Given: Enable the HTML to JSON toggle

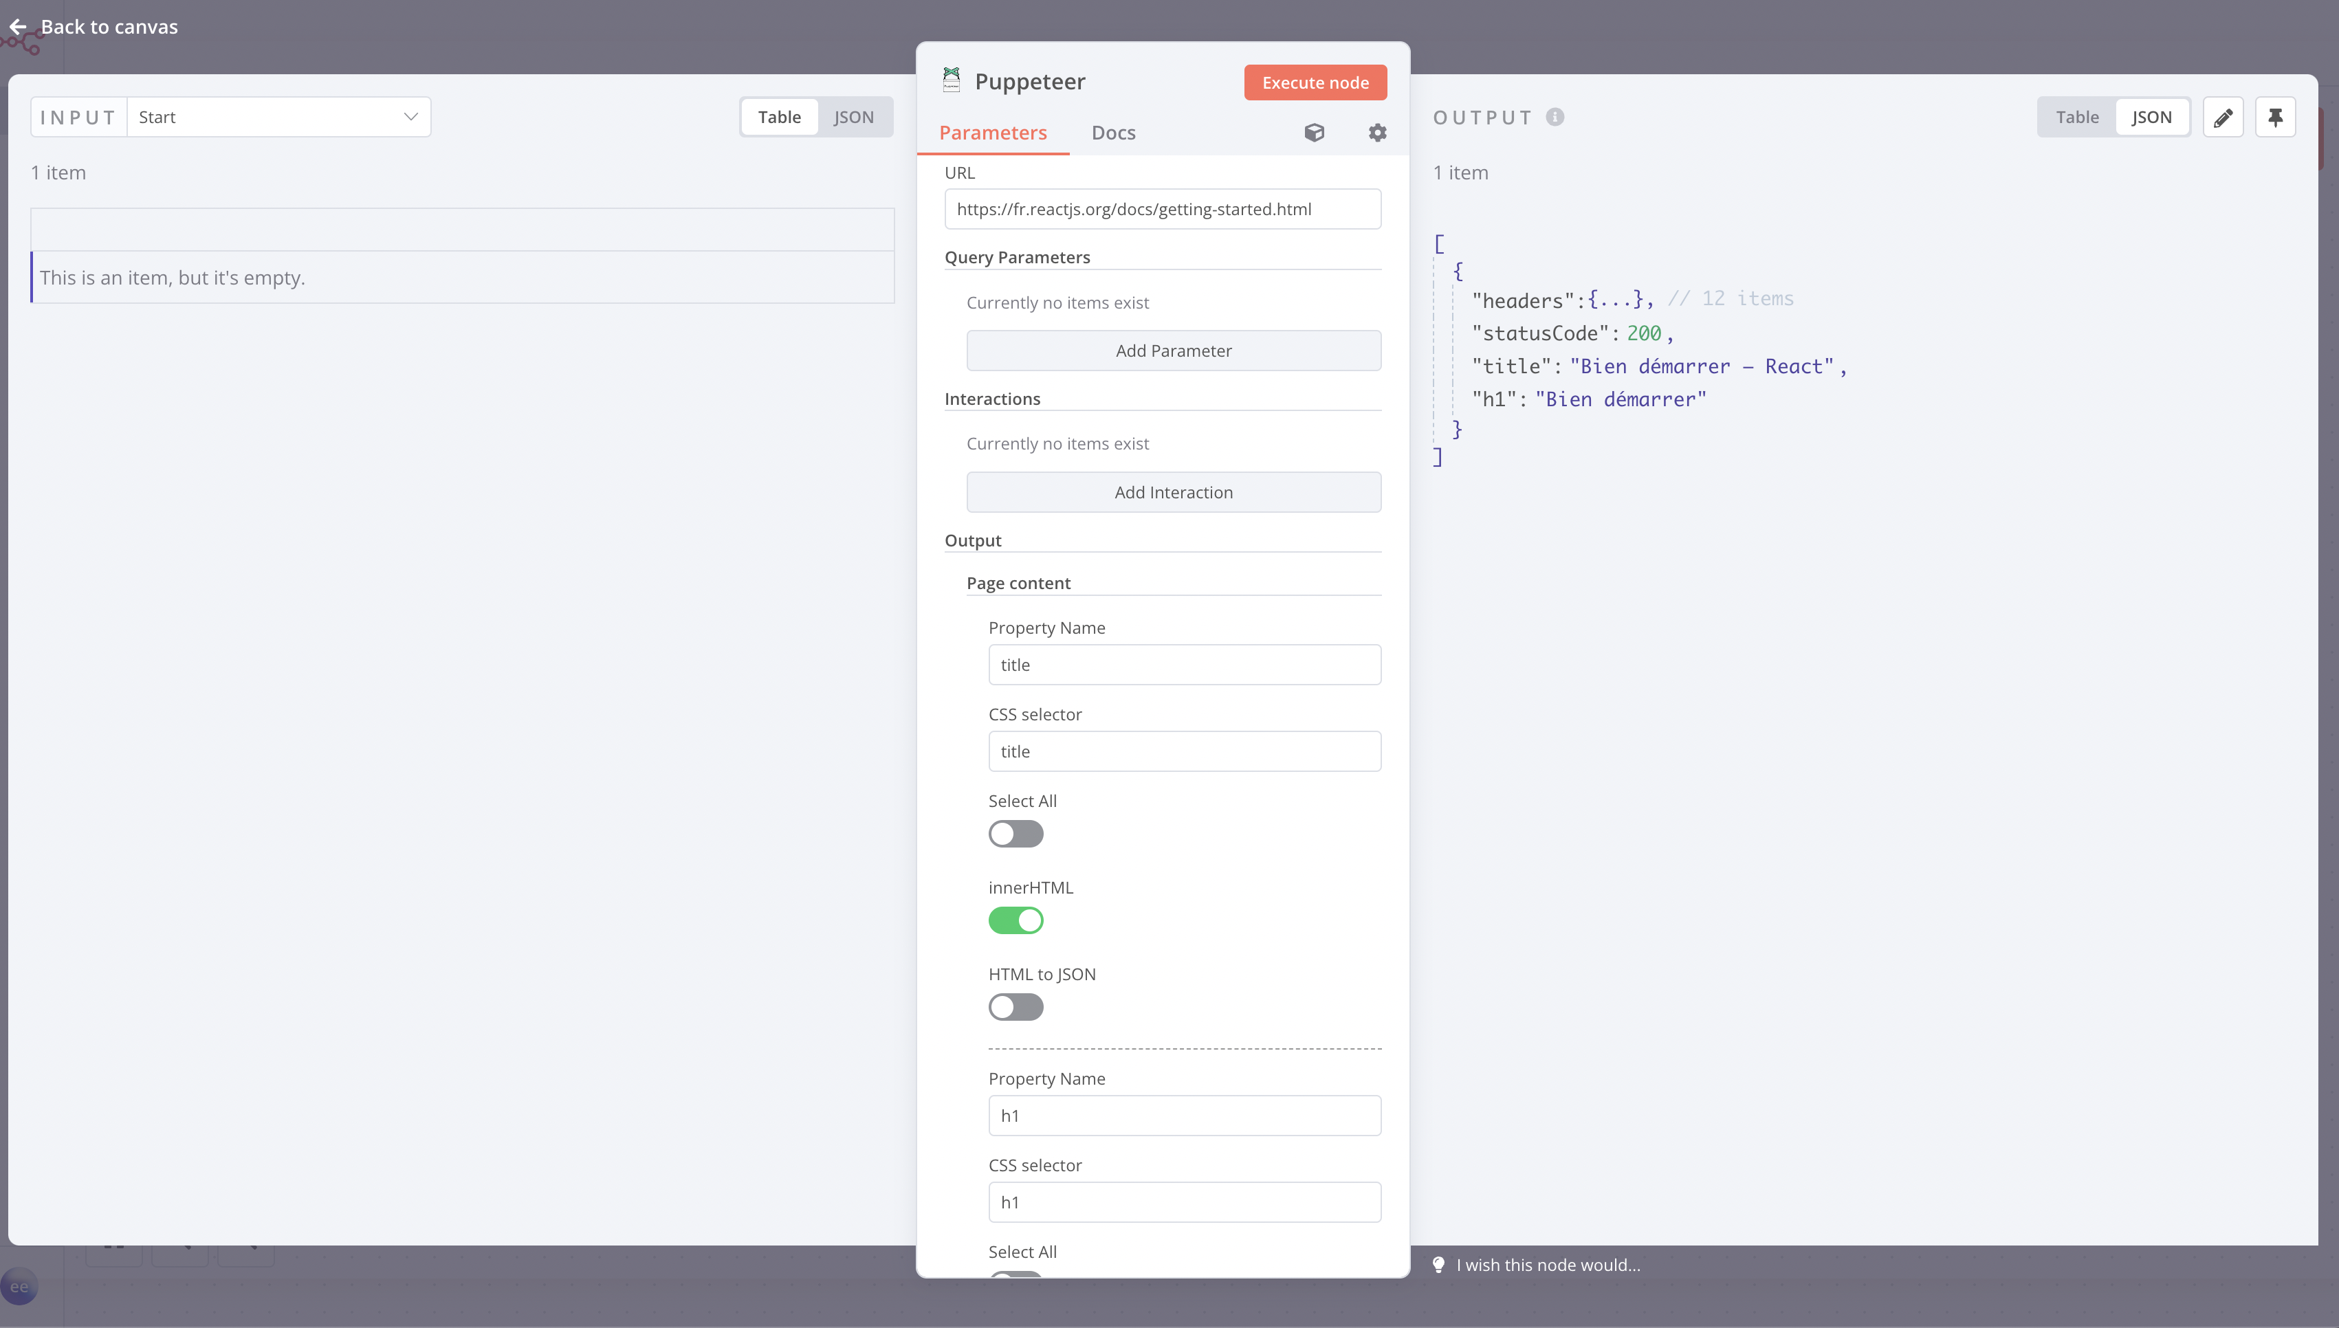Looking at the screenshot, I should 1015,1007.
